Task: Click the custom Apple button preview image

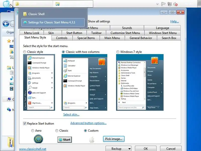Action: pyautogui.click(x=92, y=140)
